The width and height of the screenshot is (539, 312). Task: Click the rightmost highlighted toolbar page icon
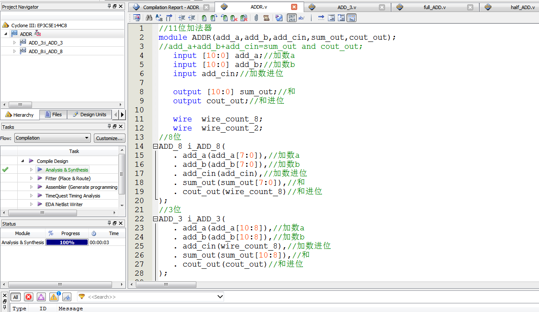tap(352, 18)
